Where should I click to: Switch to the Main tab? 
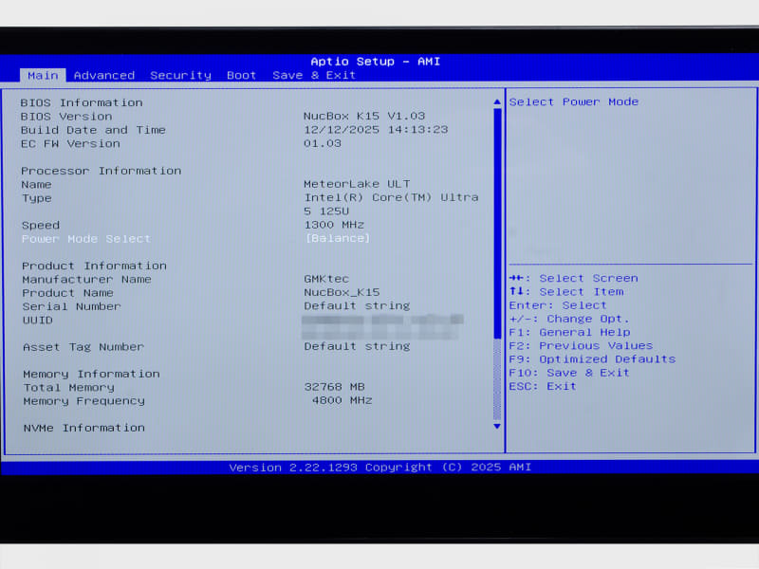[x=42, y=75]
